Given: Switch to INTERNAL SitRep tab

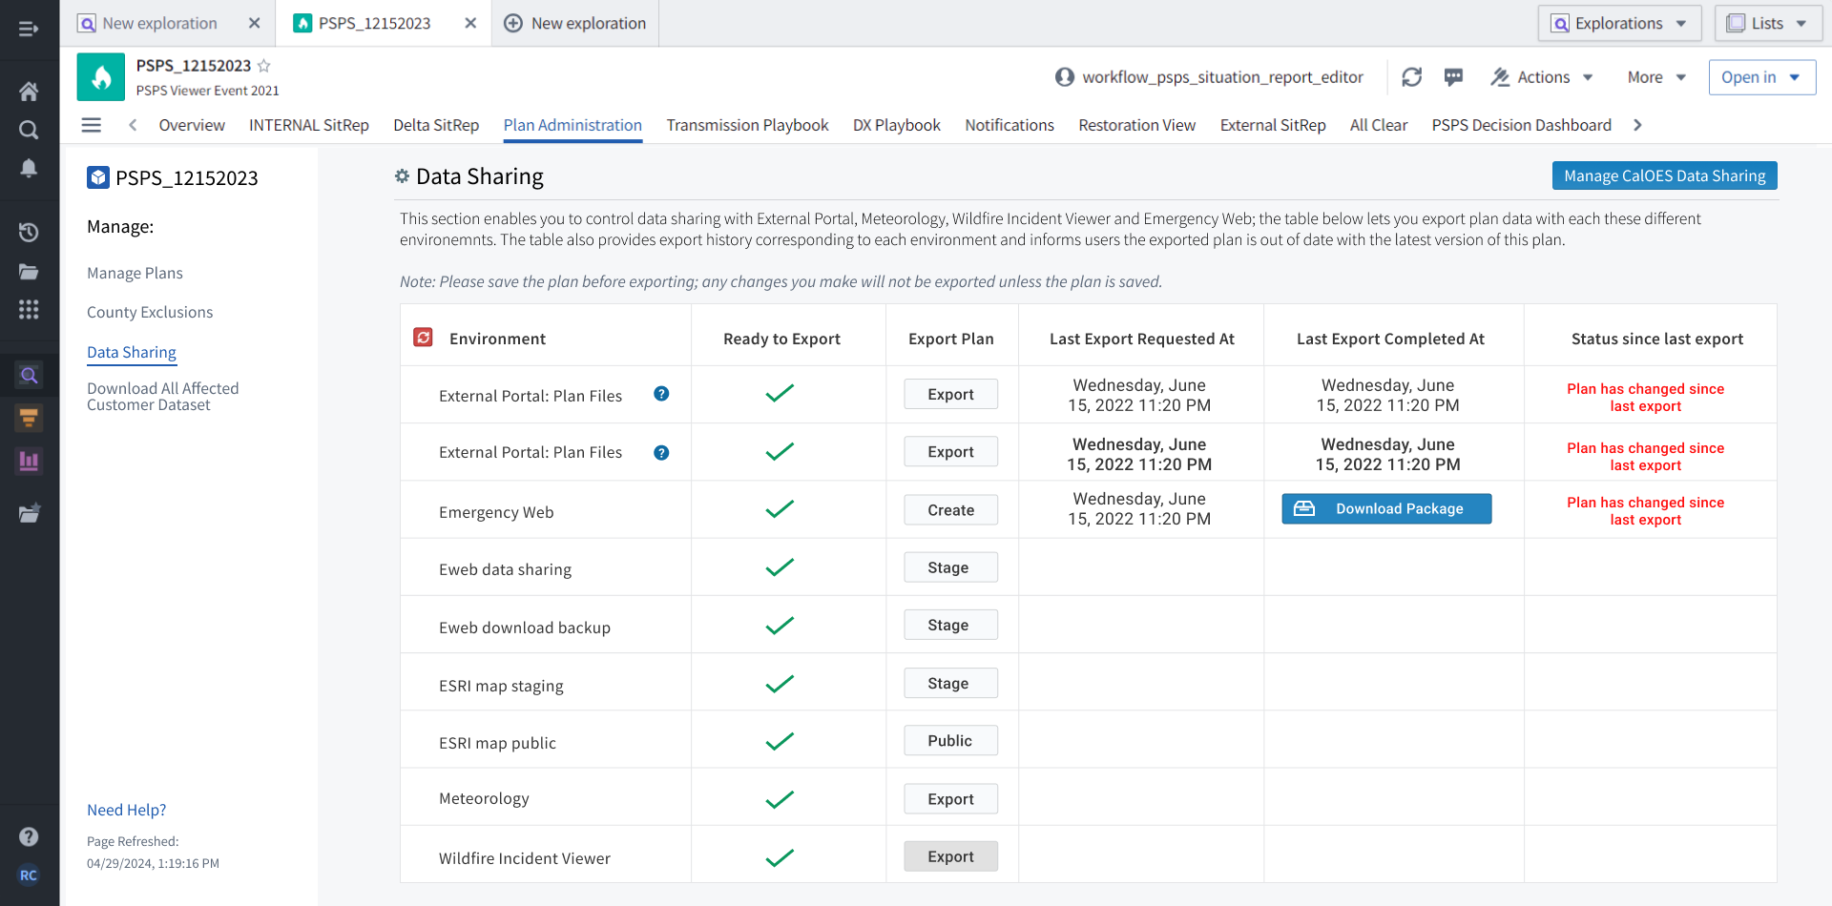Looking at the screenshot, I should tap(309, 125).
